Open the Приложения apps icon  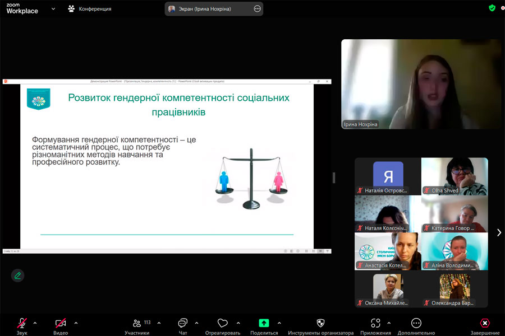pos(375,323)
